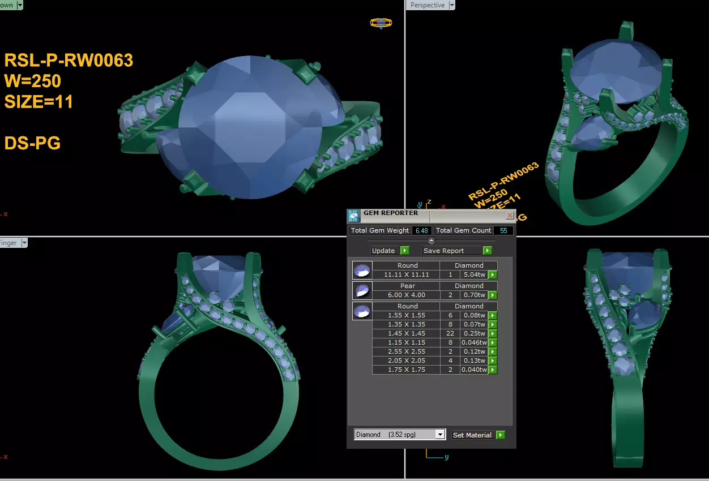
Task: Click the Set Material button
Action: pyautogui.click(x=473, y=435)
